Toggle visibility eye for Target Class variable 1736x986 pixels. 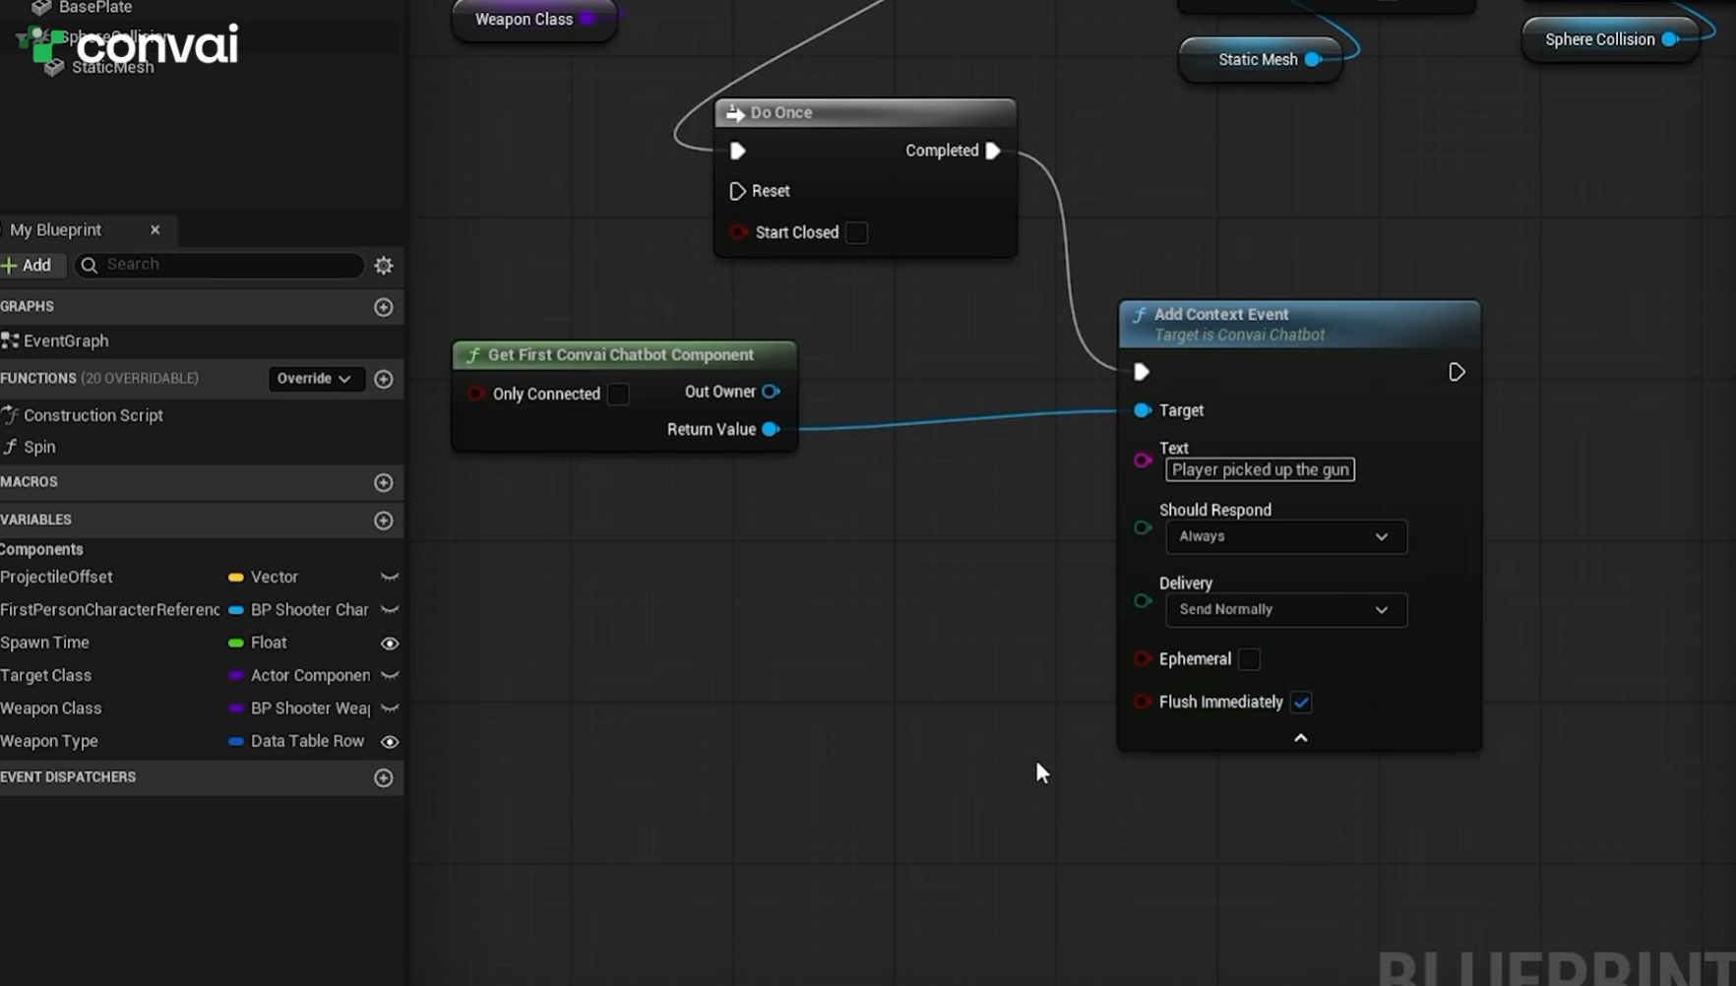tap(390, 676)
